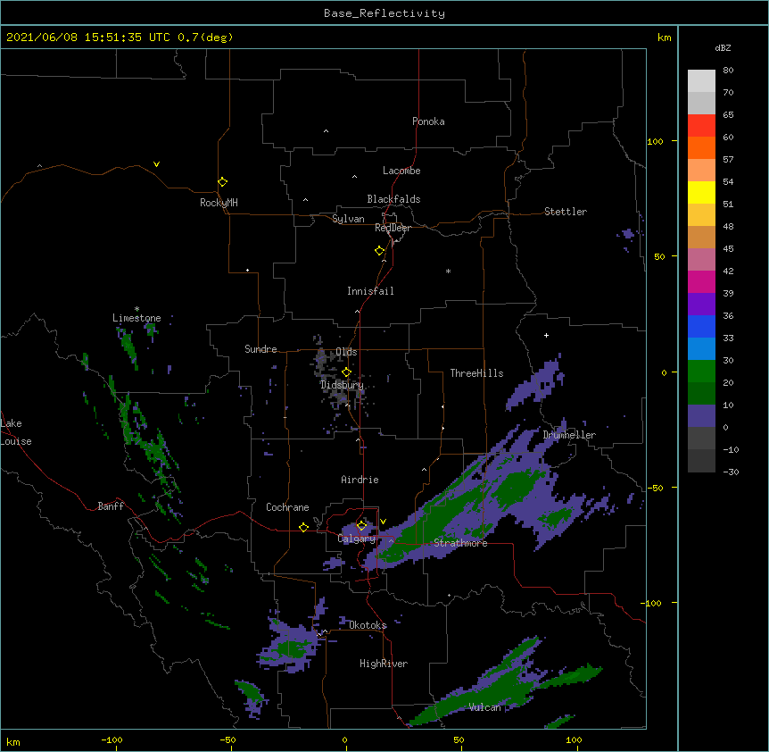Click the Sylvan label on map
The height and width of the screenshot is (752, 769).
tap(348, 219)
